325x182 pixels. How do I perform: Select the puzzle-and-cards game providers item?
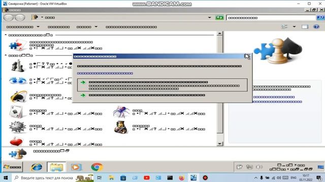tap(18, 45)
